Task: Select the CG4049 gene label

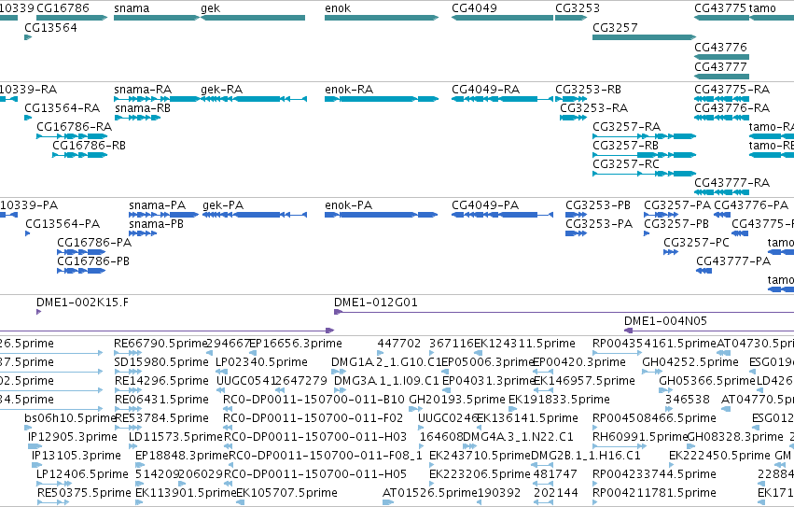Action: pyautogui.click(x=475, y=8)
